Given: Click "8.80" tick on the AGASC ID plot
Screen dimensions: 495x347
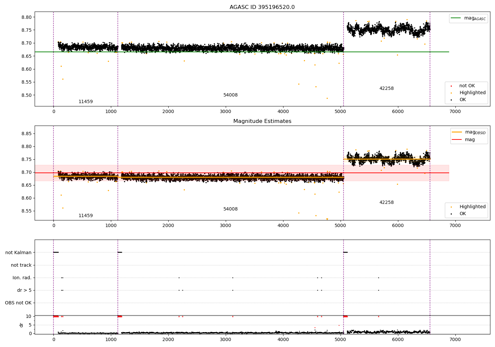Looking at the screenshot, I should pos(26,17).
